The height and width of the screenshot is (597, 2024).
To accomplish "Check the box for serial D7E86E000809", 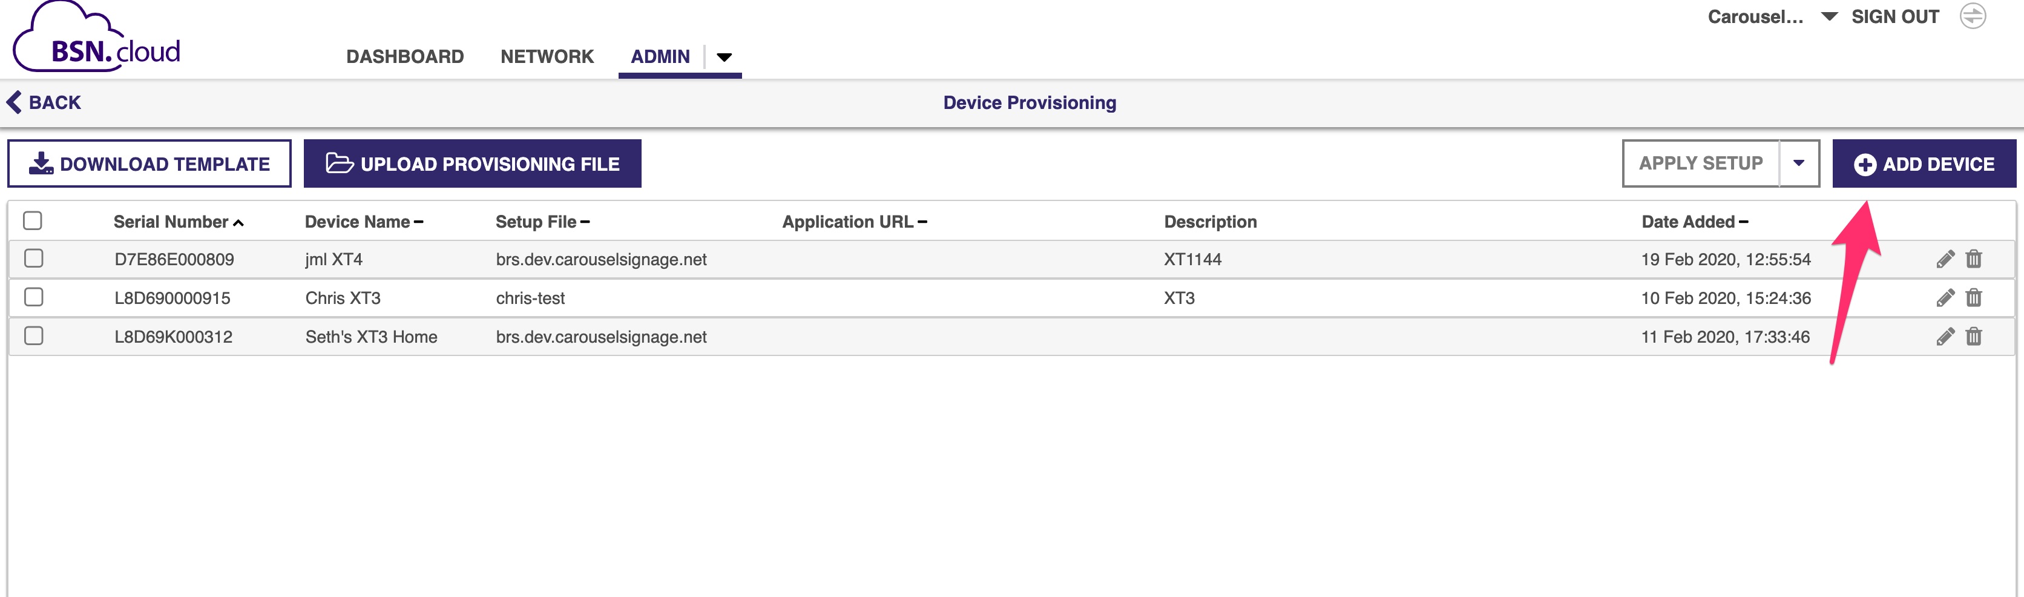I will click(x=34, y=259).
